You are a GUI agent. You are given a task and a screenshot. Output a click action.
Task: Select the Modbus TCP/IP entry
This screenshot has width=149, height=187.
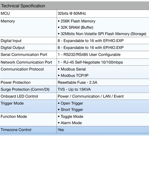[74, 76]
